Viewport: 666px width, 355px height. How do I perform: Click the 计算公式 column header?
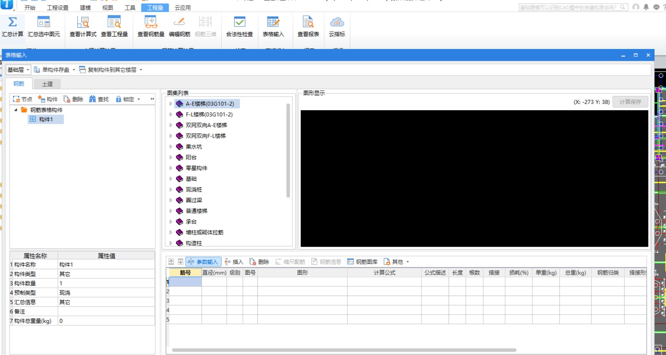[x=384, y=272]
